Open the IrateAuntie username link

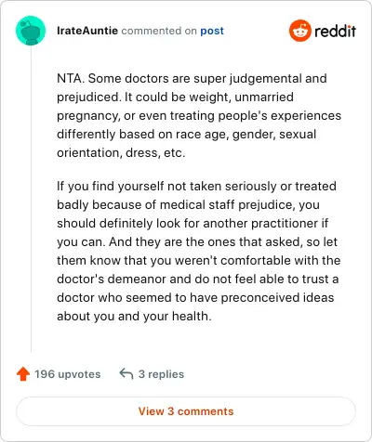[87, 31]
